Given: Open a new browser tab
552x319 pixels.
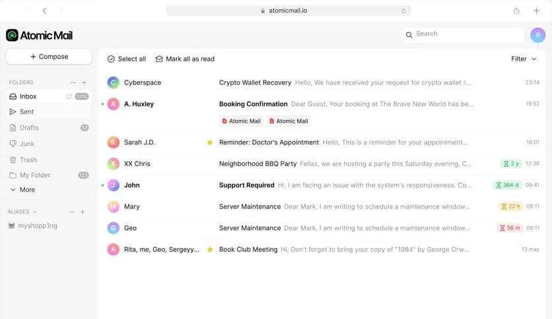Looking at the screenshot, I should (536, 11).
